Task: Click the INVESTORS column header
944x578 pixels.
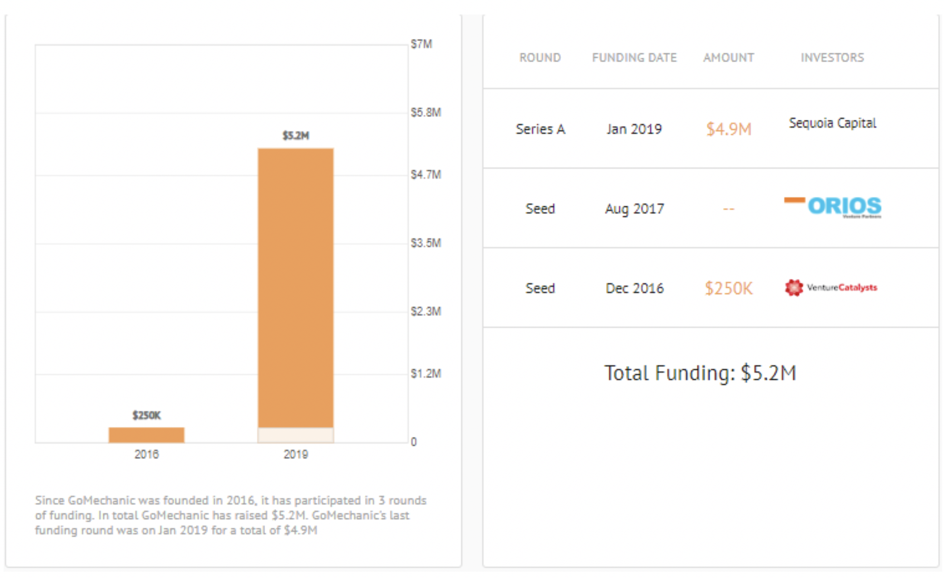Action: coord(832,58)
